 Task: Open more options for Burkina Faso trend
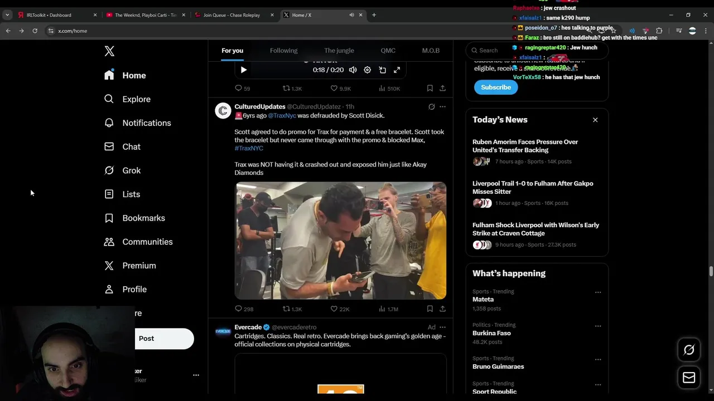click(598, 326)
